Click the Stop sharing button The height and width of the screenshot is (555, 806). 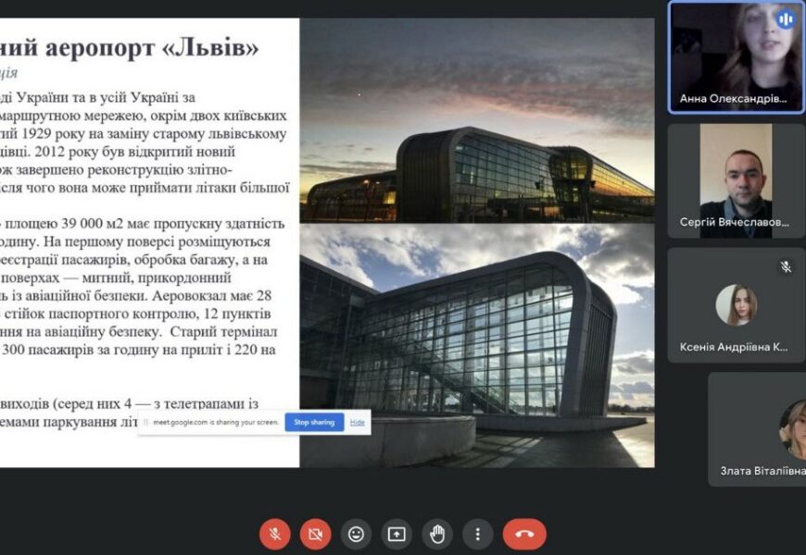[314, 422]
